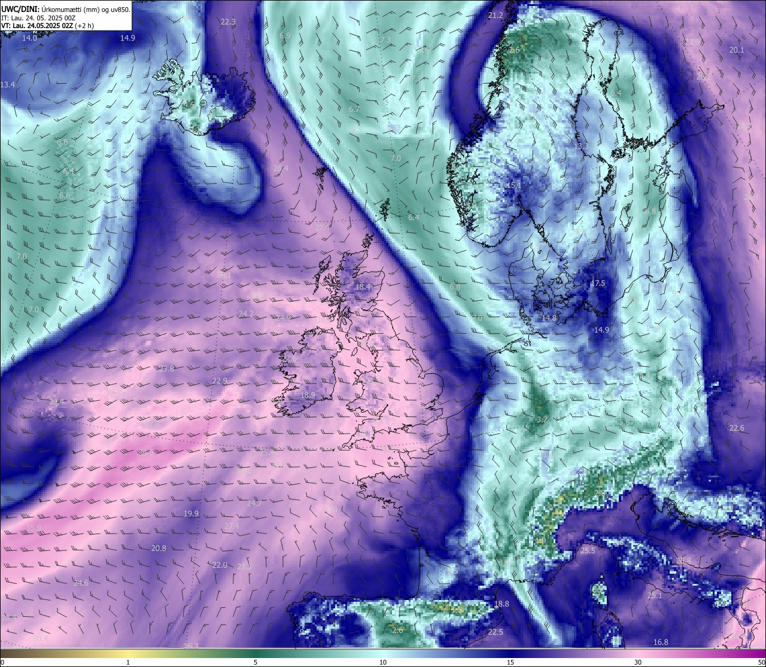The image size is (766, 667).
Task: Click the 26.3 value at the bottom edge
Action: click(191, 645)
